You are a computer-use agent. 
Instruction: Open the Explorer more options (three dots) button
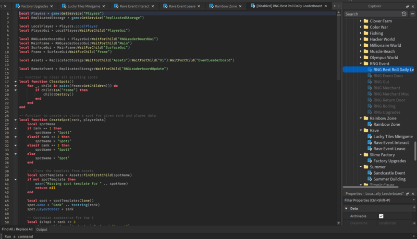click(412, 14)
